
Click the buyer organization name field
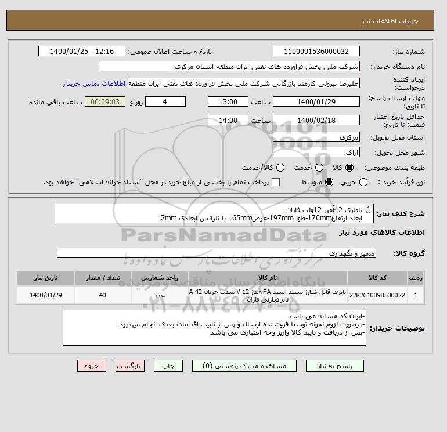(229, 66)
